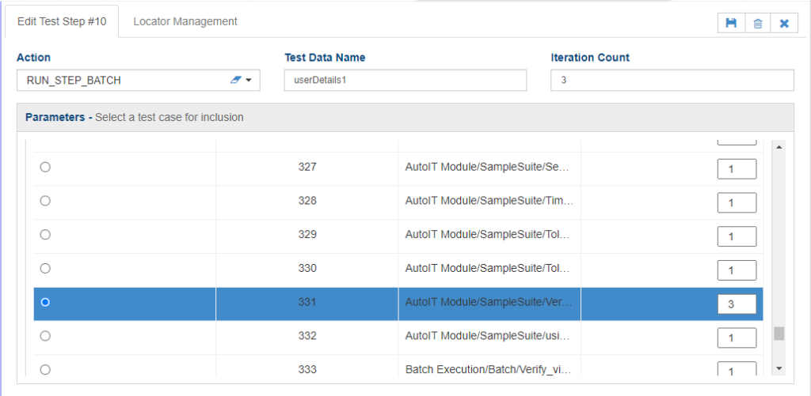811x396 pixels.
Task: Open the Action dropdown arrow
Action: click(x=249, y=81)
